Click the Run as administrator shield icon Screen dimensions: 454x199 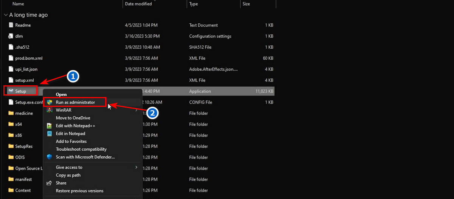coord(49,102)
